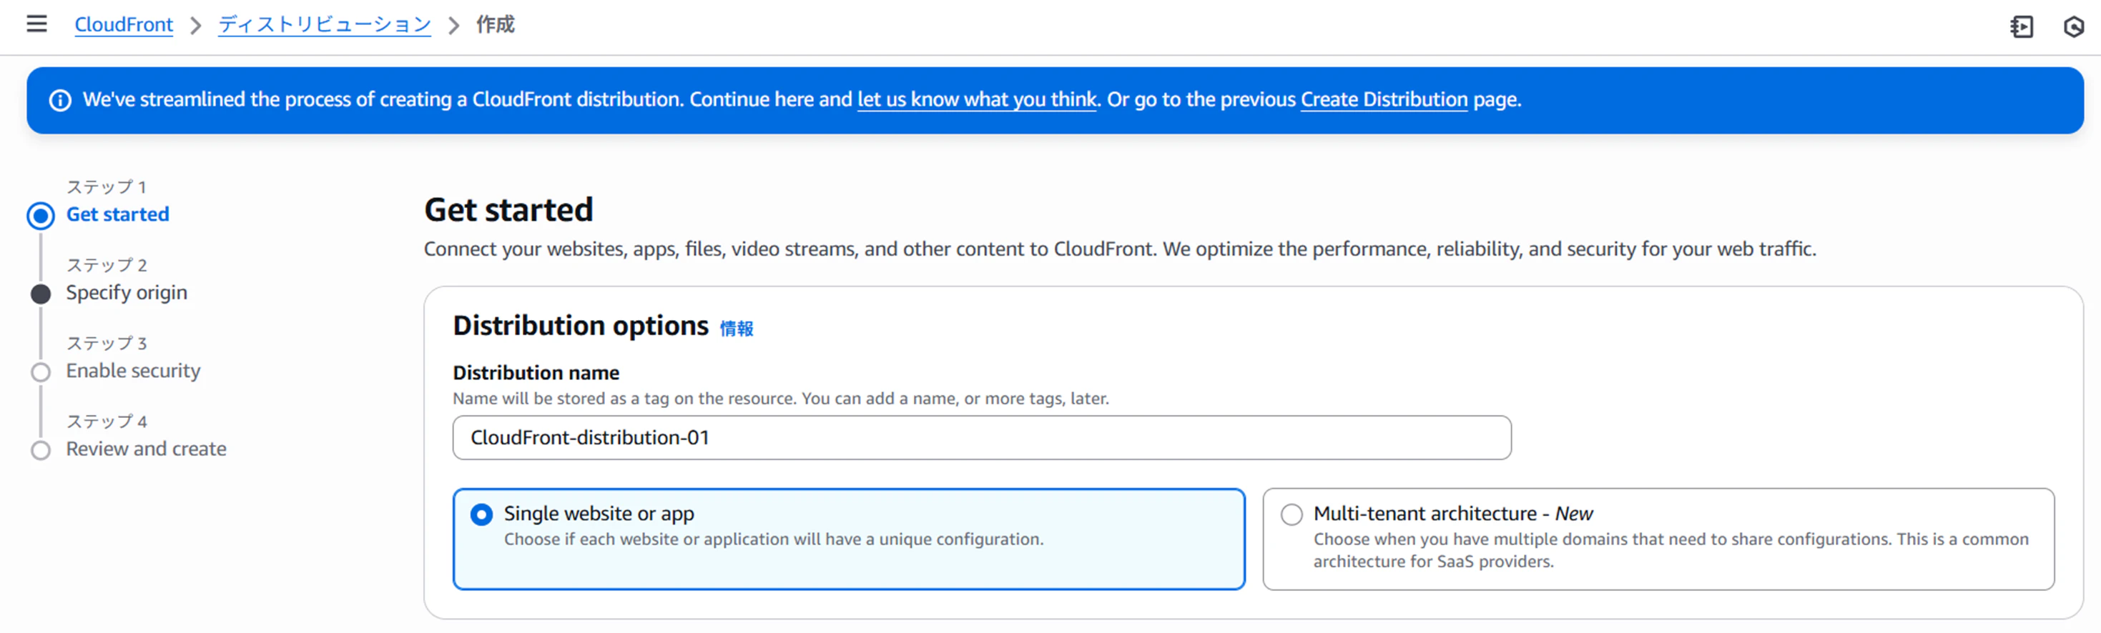Go to the CloudFront breadcrumb link
The image size is (2101, 633).
pos(124,24)
